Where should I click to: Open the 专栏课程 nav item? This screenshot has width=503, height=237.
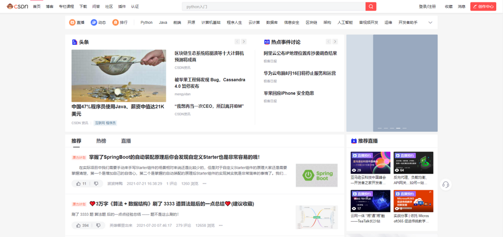66,7
